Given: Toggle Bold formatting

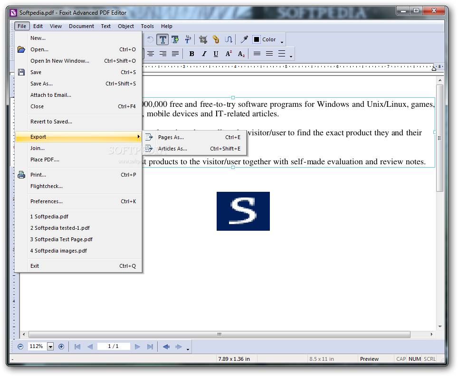Looking at the screenshot, I should pyautogui.click(x=191, y=54).
